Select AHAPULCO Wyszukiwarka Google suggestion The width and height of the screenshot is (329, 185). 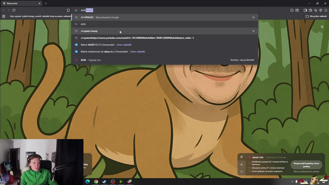click(164, 17)
